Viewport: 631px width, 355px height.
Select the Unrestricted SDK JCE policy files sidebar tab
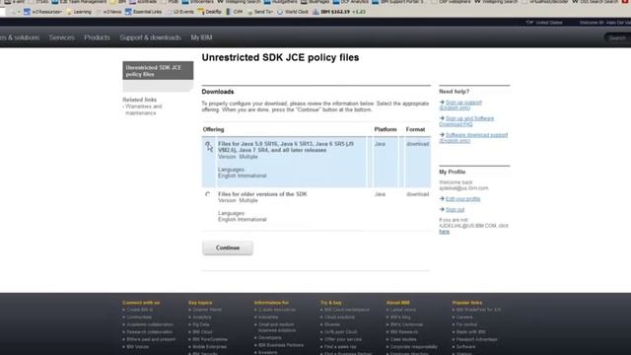pyautogui.click(x=158, y=71)
